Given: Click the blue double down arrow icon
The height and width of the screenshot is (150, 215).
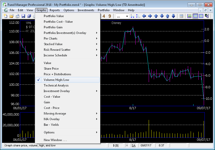Looking at the screenshot, I should pos(173,16).
